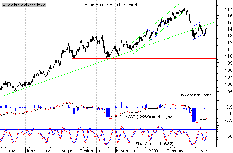Click the July month label
The image size is (233, 153).
point(46,151)
